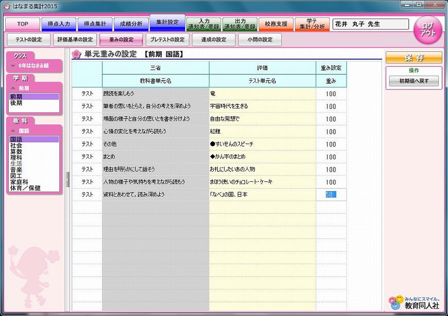Image resolution: width=448 pixels, height=316 pixels.
Task: Open the 入力 通知表/要録 tab
Action: (x=204, y=24)
